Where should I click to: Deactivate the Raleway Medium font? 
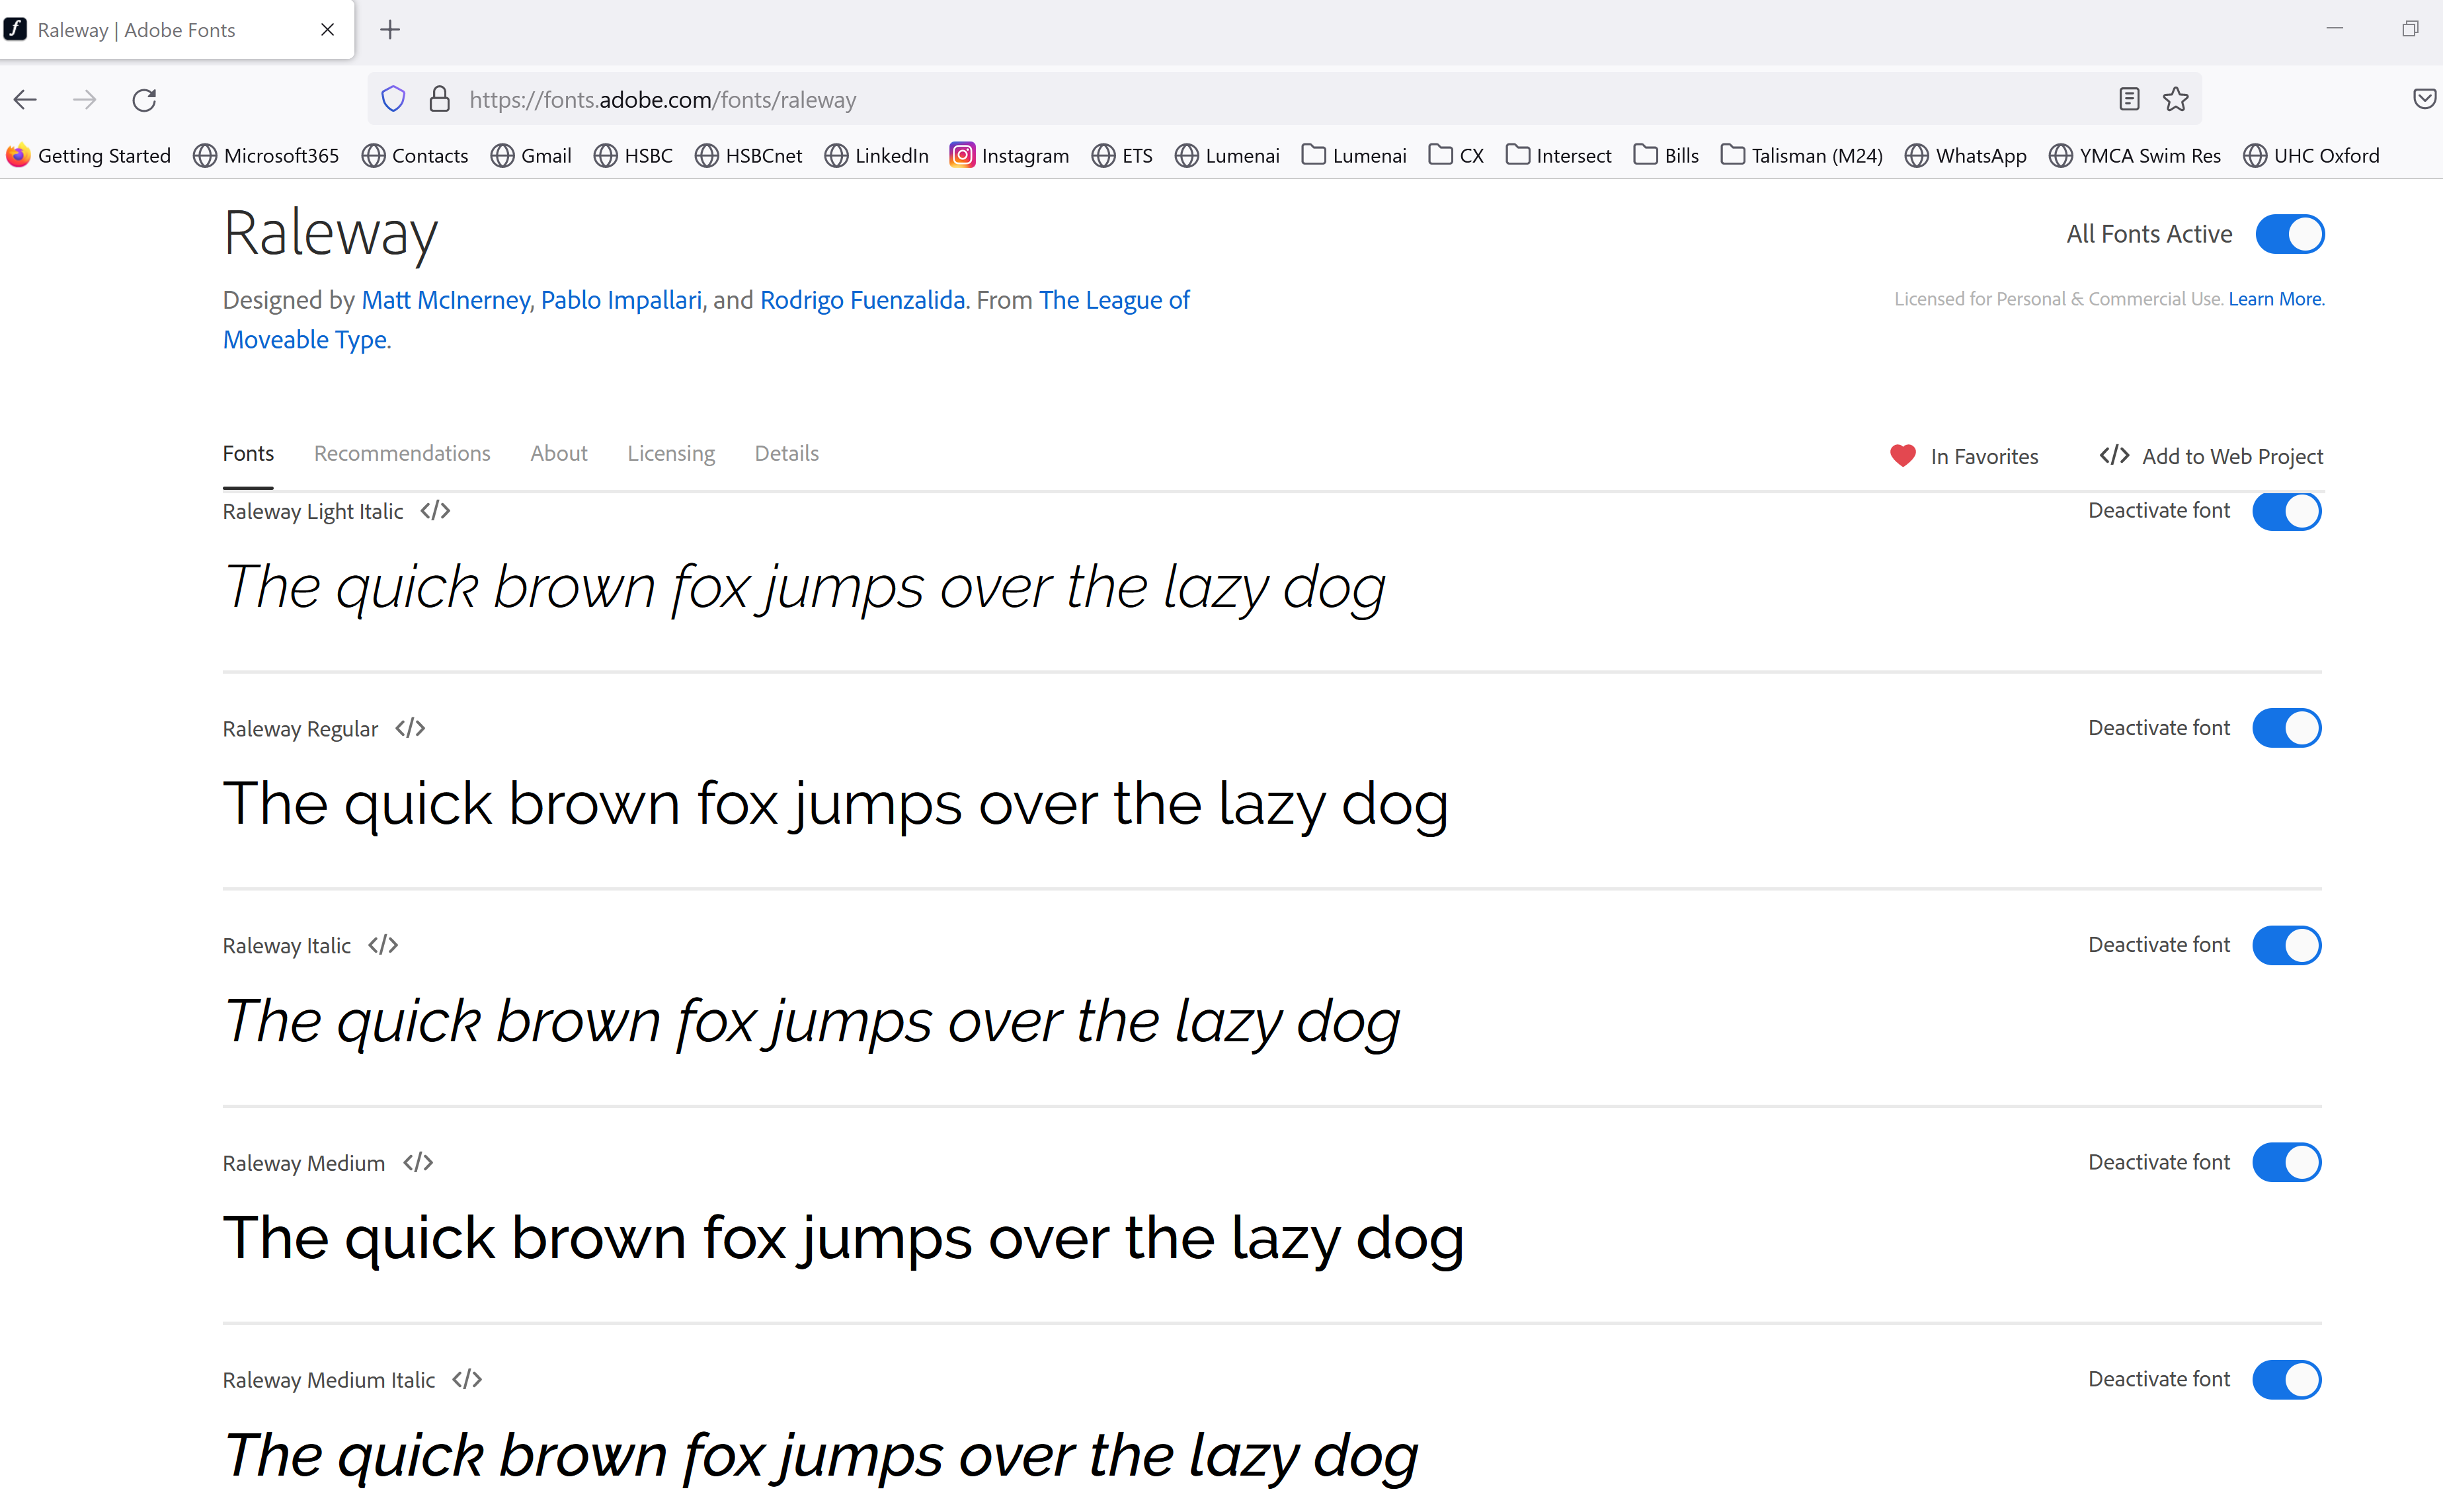(x=2287, y=1162)
